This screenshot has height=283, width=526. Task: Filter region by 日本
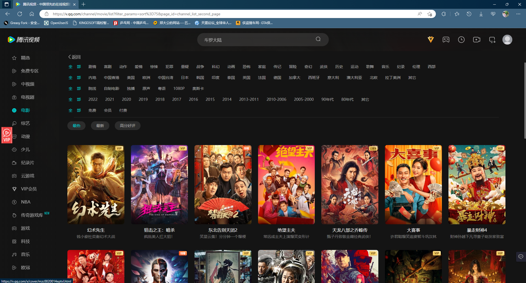tap(185, 78)
